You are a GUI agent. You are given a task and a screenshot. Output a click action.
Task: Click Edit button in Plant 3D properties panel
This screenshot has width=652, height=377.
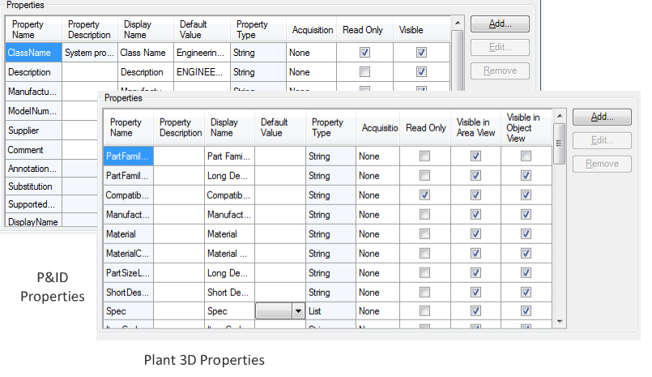click(x=602, y=140)
